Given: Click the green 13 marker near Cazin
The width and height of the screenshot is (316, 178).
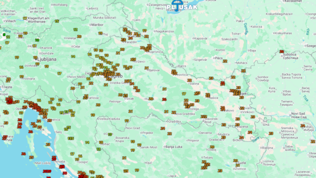Looking at the screenshot, I should 110,134.
